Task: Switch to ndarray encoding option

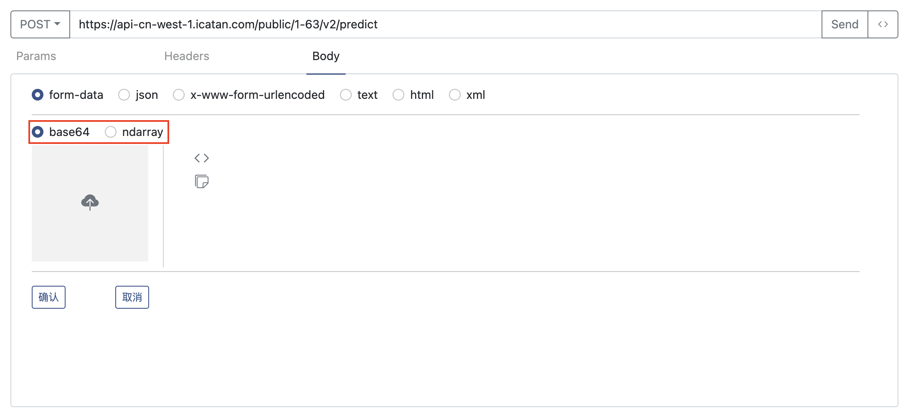Action: (111, 132)
